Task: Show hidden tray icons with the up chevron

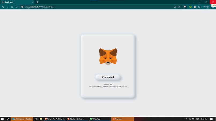Action: click(x=186, y=119)
